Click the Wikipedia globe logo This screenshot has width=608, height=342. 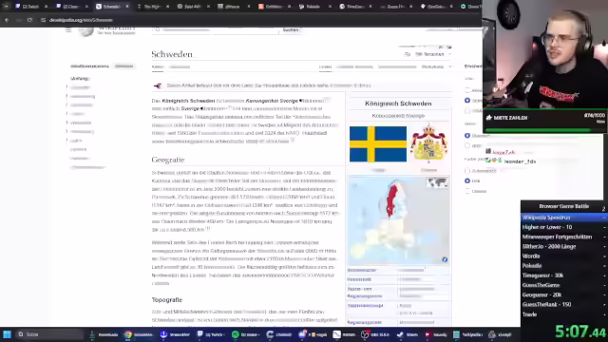coord(86,30)
